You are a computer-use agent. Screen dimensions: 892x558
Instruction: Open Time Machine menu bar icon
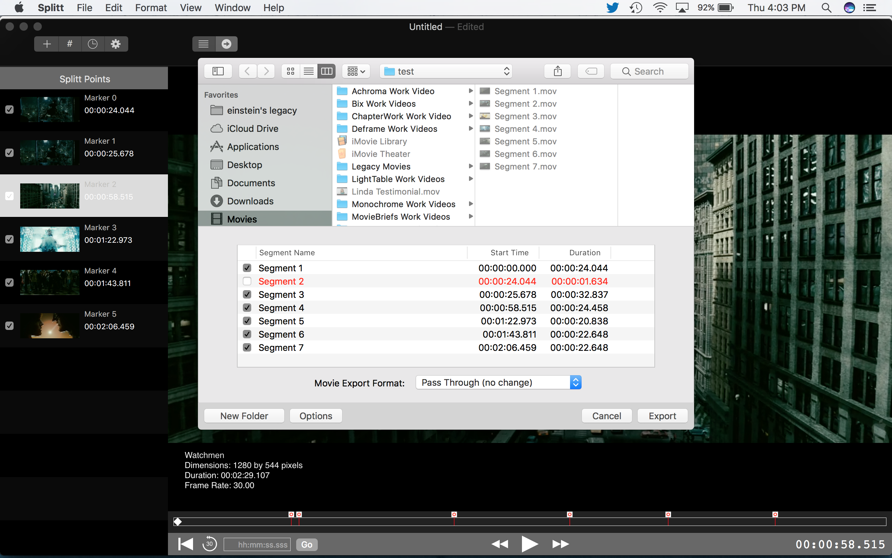click(x=636, y=8)
